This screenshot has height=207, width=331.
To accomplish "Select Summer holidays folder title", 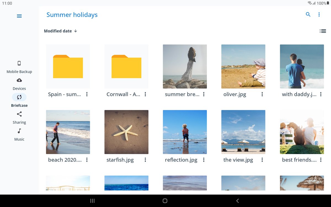I will click(x=72, y=15).
